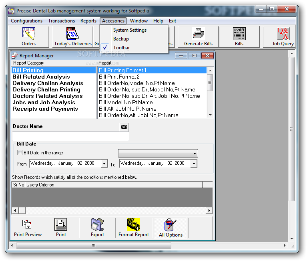Select Bill Printing Format 1 report
This screenshot has width=307, height=261.
[152, 70]
